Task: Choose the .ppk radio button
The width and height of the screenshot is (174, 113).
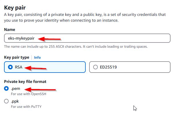Action: point(6,101)
